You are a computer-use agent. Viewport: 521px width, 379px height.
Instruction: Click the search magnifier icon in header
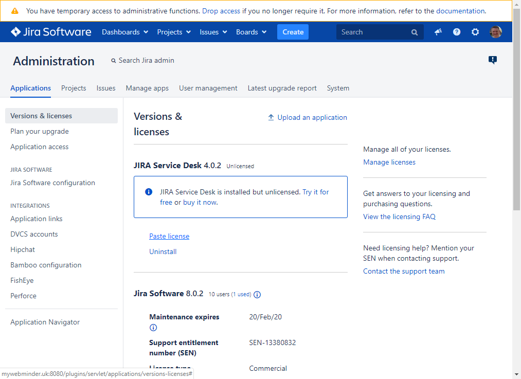[x=415, y=32]
